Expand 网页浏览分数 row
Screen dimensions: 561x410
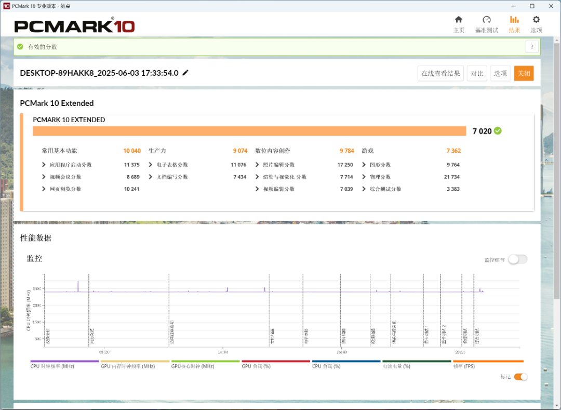[x=44, y=189]
